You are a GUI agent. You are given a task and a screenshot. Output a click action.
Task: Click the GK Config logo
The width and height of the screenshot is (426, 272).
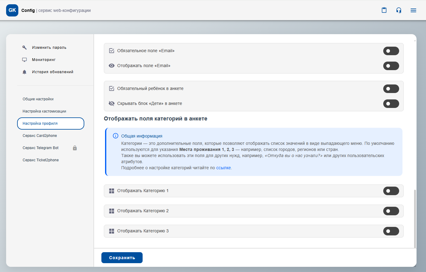click(12, 10)
